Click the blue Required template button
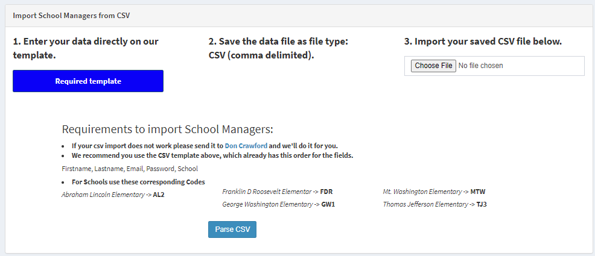 coord(88,81)
